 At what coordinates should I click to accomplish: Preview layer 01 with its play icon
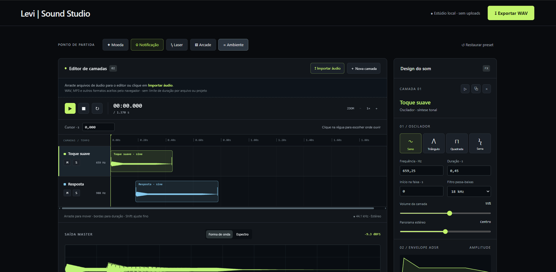[465, 89]
